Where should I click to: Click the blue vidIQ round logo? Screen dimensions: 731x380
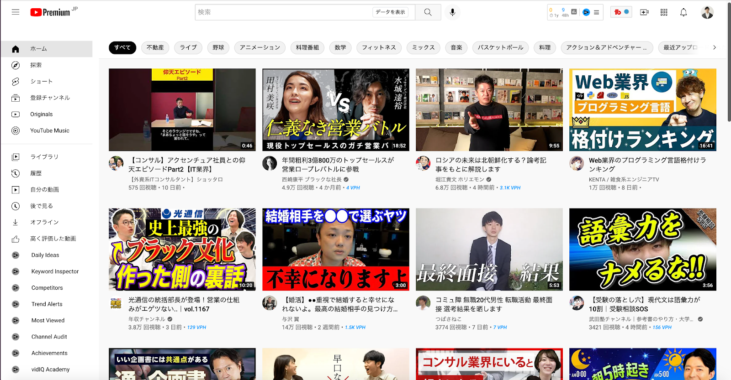point(586,12)
